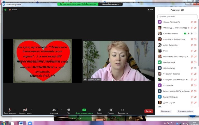The width and height of the screenshot is (199, 125).
Task: Expand audio options arrow next to microphone
Action: pyautogui.click(x=15, y=110)
